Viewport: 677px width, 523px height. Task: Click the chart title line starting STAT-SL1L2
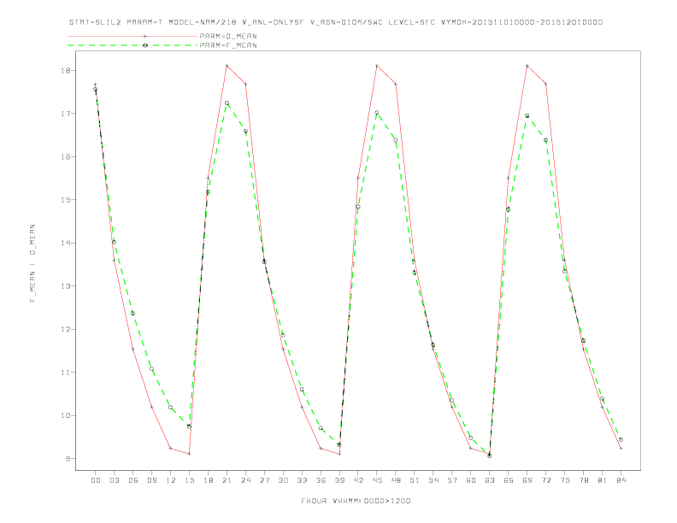pos(335,22)
